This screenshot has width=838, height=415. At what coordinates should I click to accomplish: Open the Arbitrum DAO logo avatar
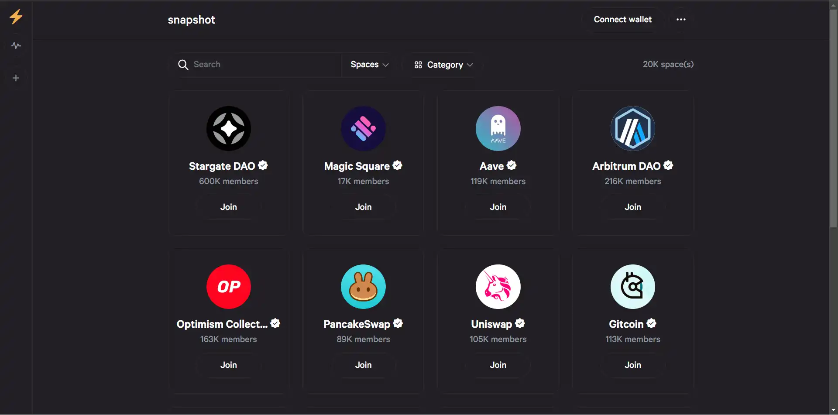(x=633, y=128)
